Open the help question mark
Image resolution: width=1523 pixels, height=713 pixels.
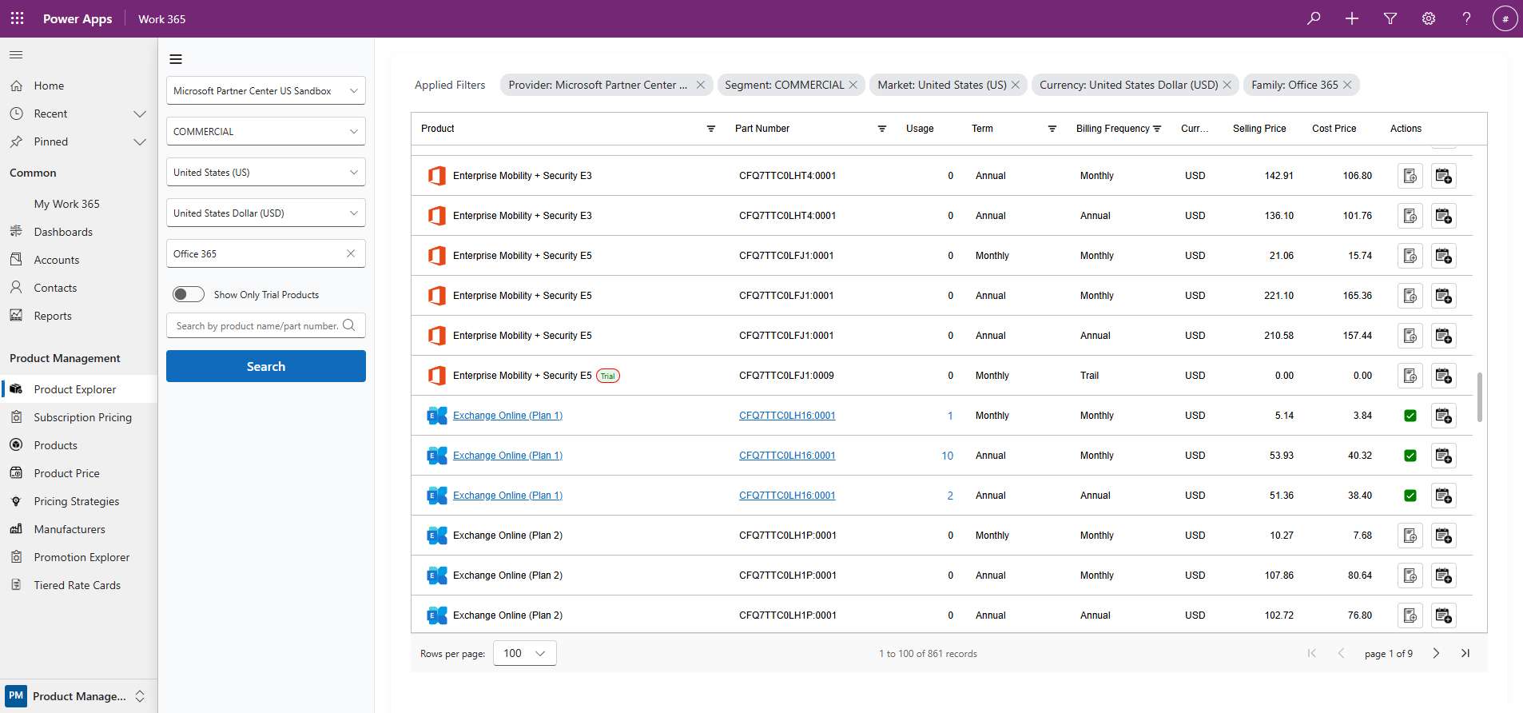coord(1466,18)
